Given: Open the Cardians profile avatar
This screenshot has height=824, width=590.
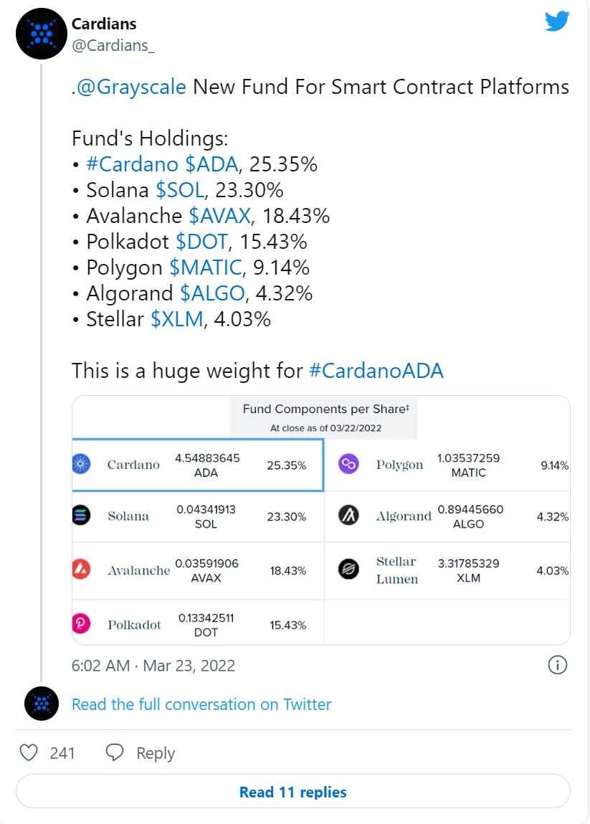Looking at the screenshot, I should pos(41,33).
